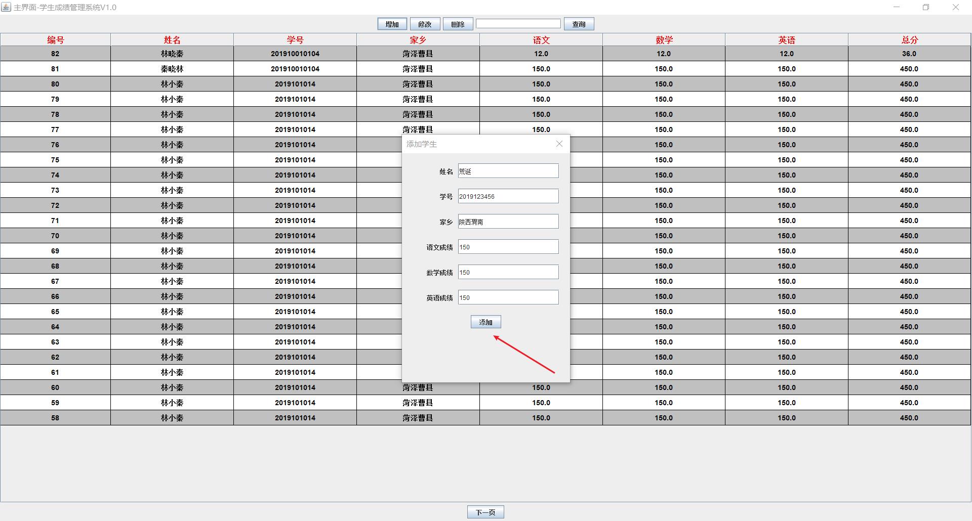972x521 pixels.
Task: Select hometown 菏泽曹县 in row 59
Action: [418, 403]
